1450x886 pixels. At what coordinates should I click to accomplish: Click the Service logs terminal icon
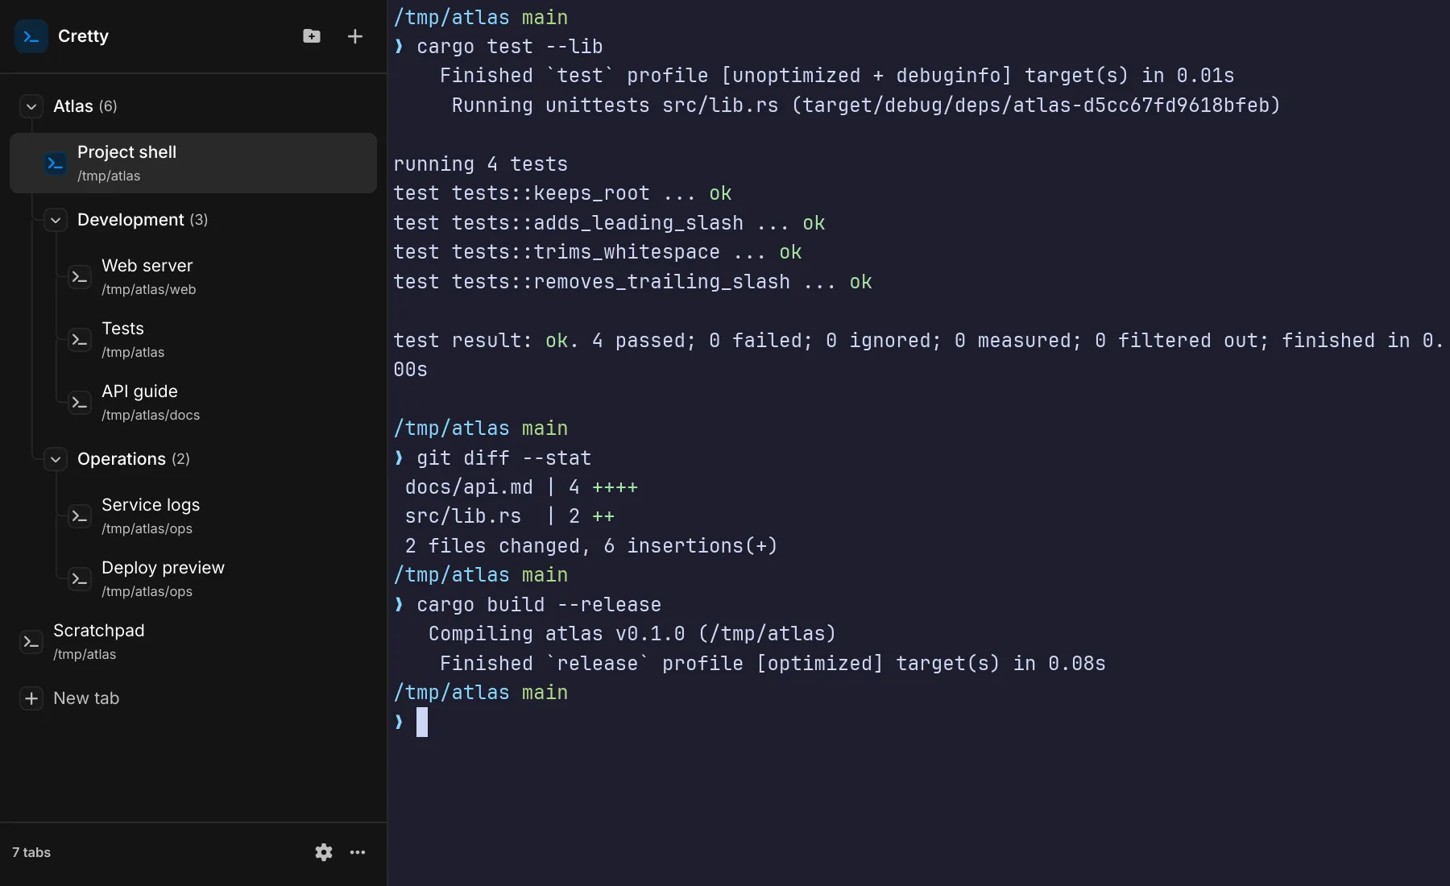coord(80,516)
